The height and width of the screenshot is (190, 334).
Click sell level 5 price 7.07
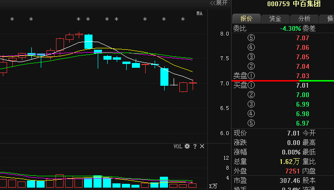pyautogui.click(x=303, y=38)
